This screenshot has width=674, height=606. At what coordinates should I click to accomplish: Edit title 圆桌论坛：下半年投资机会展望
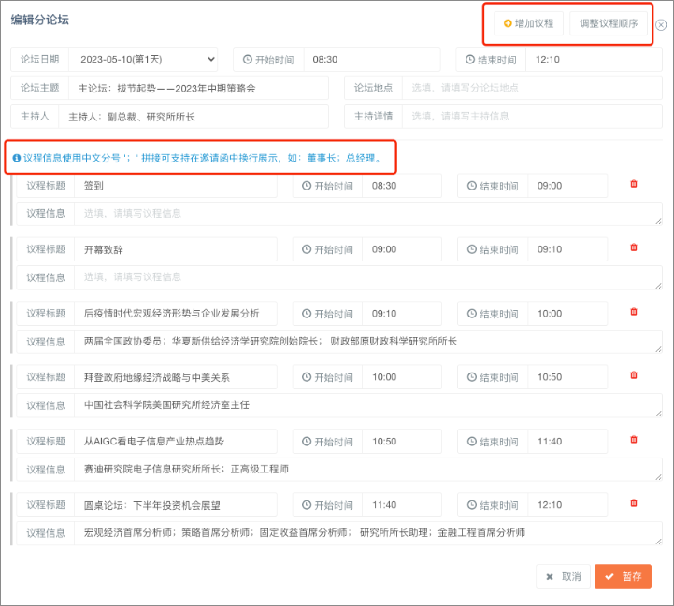tap(176, 505)
